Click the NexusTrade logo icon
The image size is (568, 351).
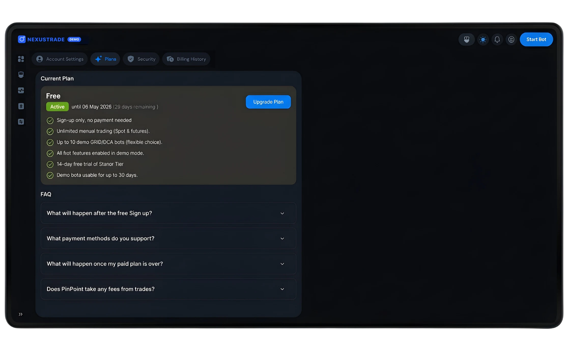[22, 39]
